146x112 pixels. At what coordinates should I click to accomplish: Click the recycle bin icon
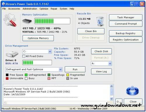100,21
